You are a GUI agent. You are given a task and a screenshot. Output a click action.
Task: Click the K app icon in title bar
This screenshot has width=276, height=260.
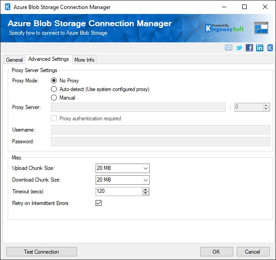[8, 7]
